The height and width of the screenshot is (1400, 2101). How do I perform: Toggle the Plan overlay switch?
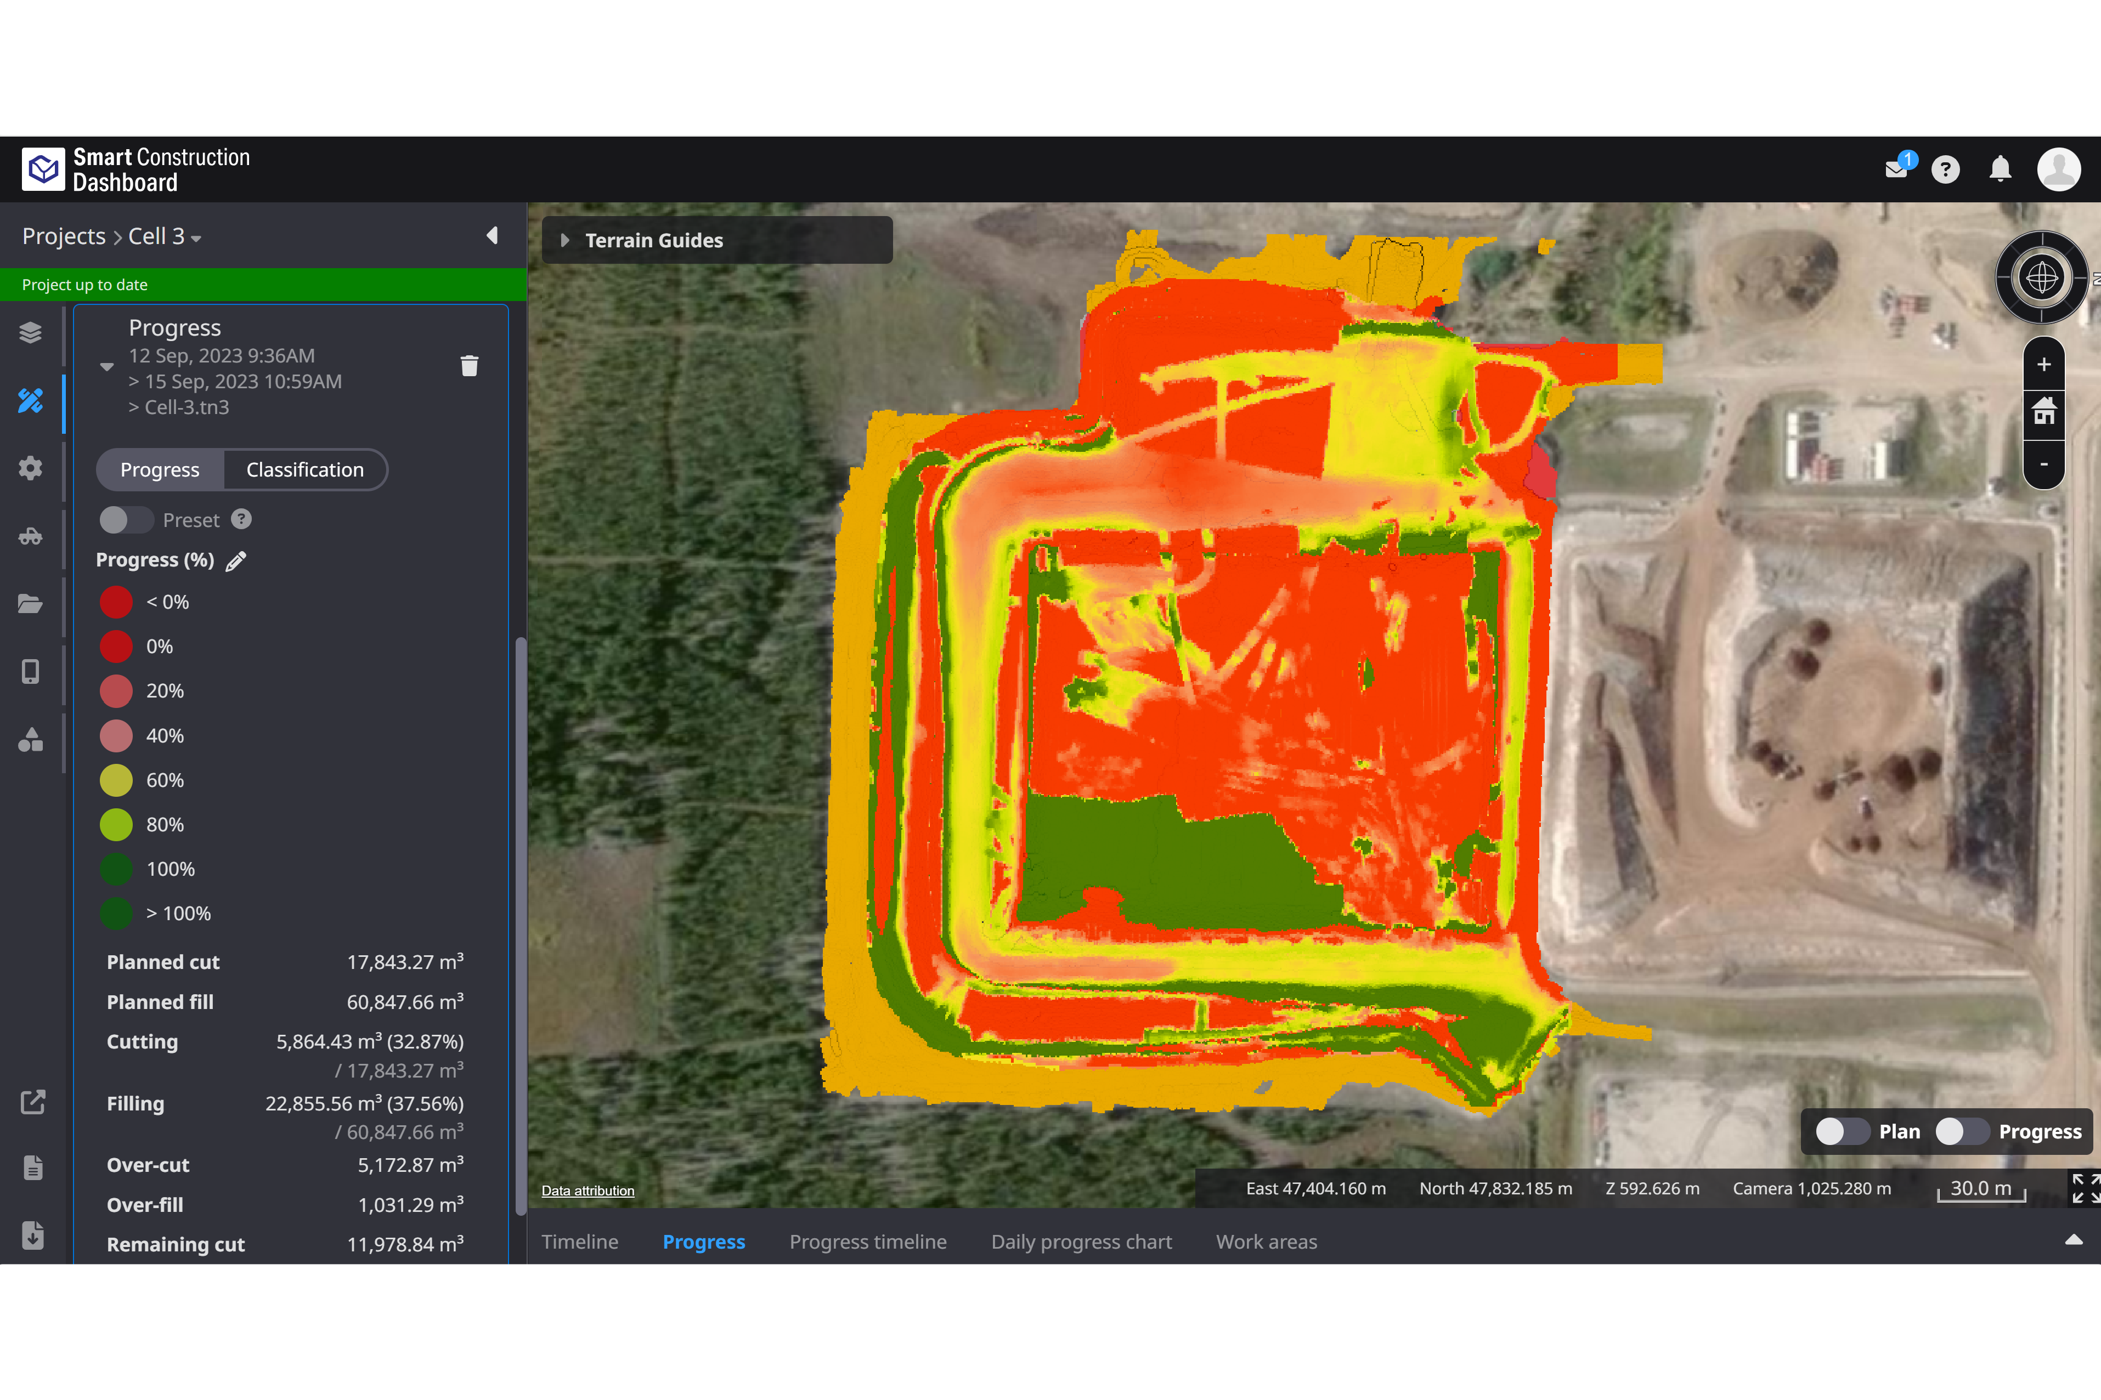coord(1843,1131)
